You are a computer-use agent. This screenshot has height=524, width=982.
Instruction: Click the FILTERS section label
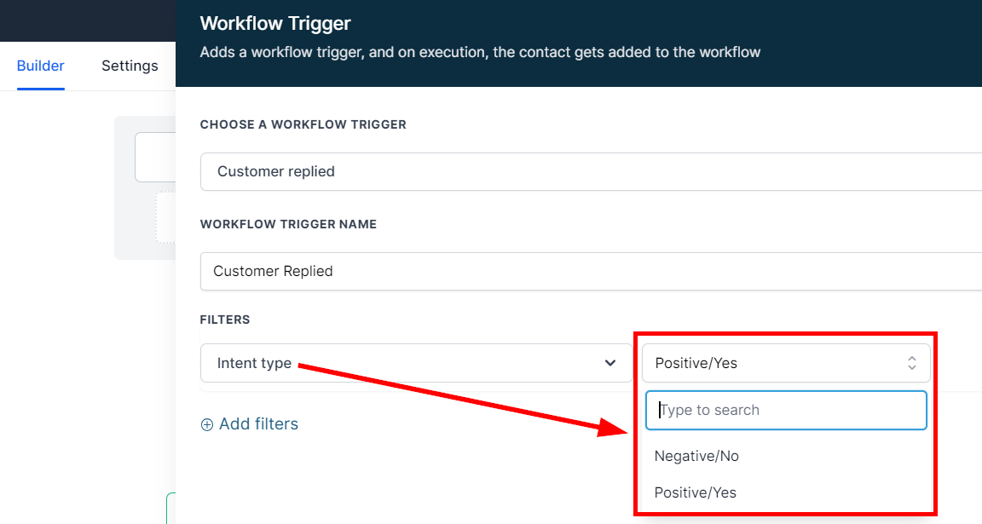coord(225,320)
